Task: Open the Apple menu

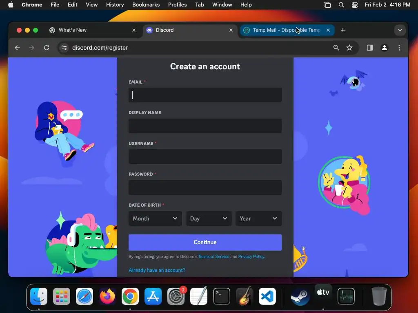Action: (x=11, y=5)
